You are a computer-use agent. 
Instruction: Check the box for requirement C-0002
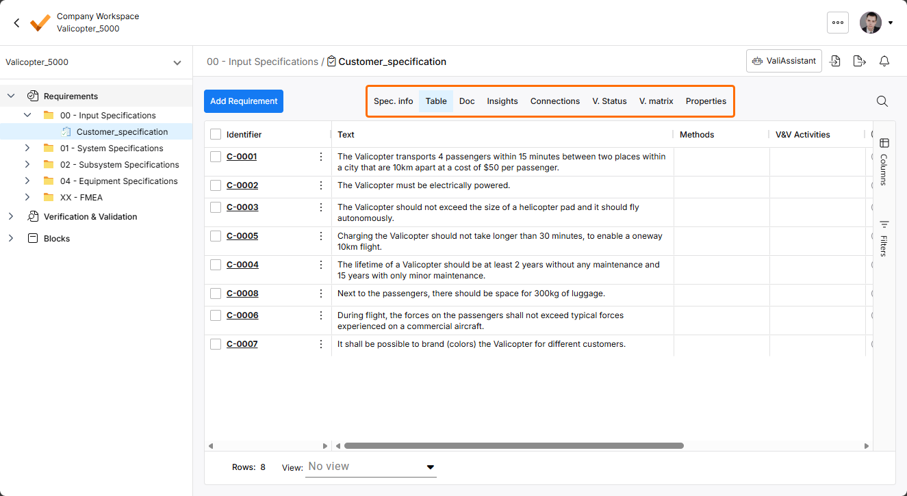click(216, 185)
